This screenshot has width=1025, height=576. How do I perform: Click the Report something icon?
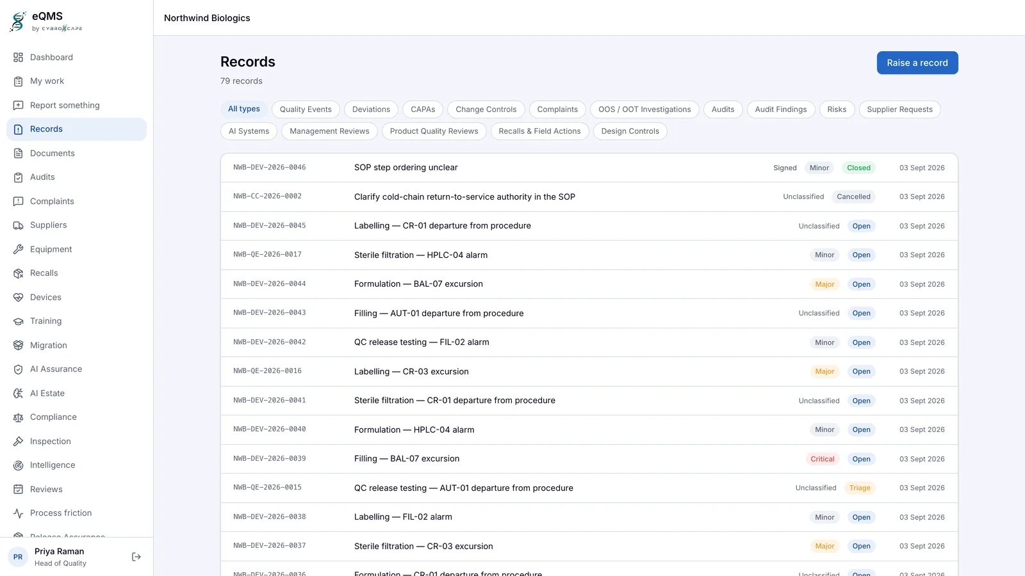tap(18, 106)
